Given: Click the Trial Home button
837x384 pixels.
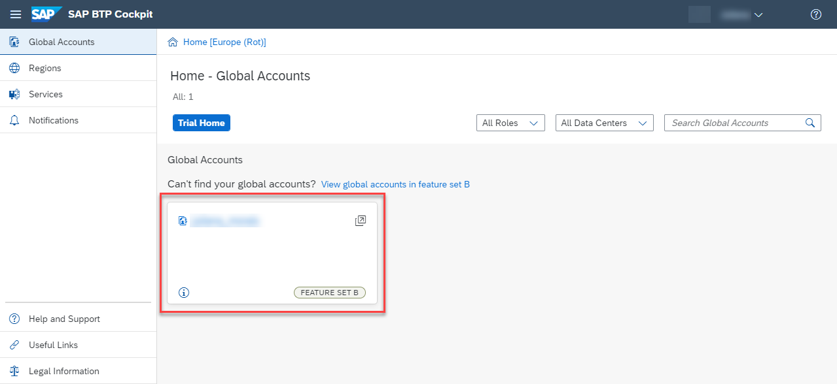Looking at the screenshot, I should point(202,123).
